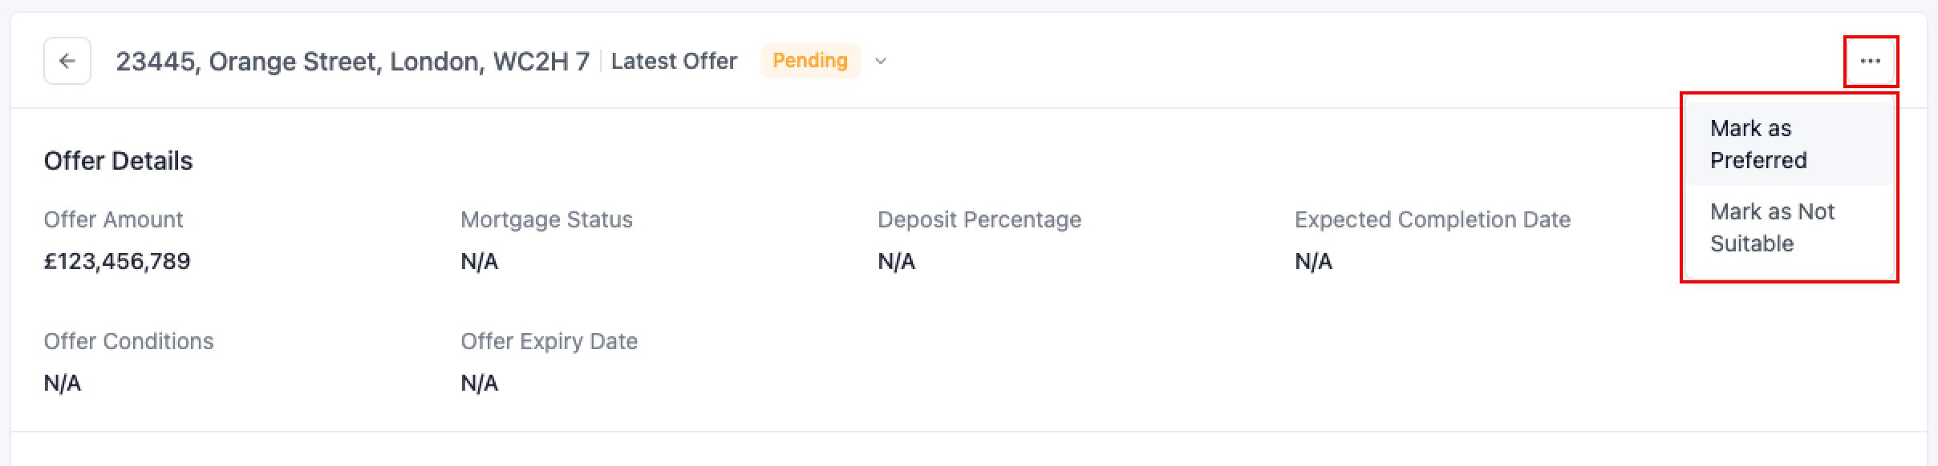
Task: Select the £123,456,789 offer amount value
Action: click(x=117, y=261)
